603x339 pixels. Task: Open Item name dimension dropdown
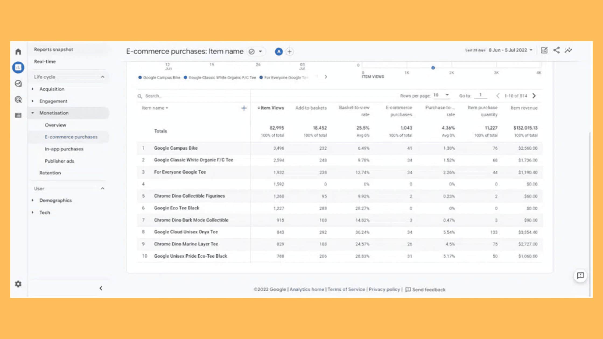pos(155,108)
